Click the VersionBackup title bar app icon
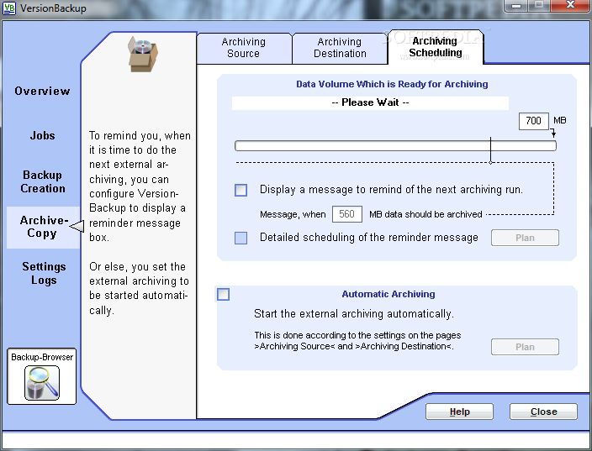This screenshot has width=592, height=451. click(x=9, y=8)
